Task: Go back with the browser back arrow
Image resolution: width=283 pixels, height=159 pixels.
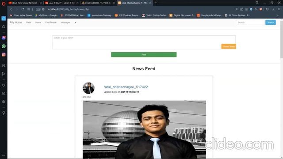Action: [x=11, y=9]
